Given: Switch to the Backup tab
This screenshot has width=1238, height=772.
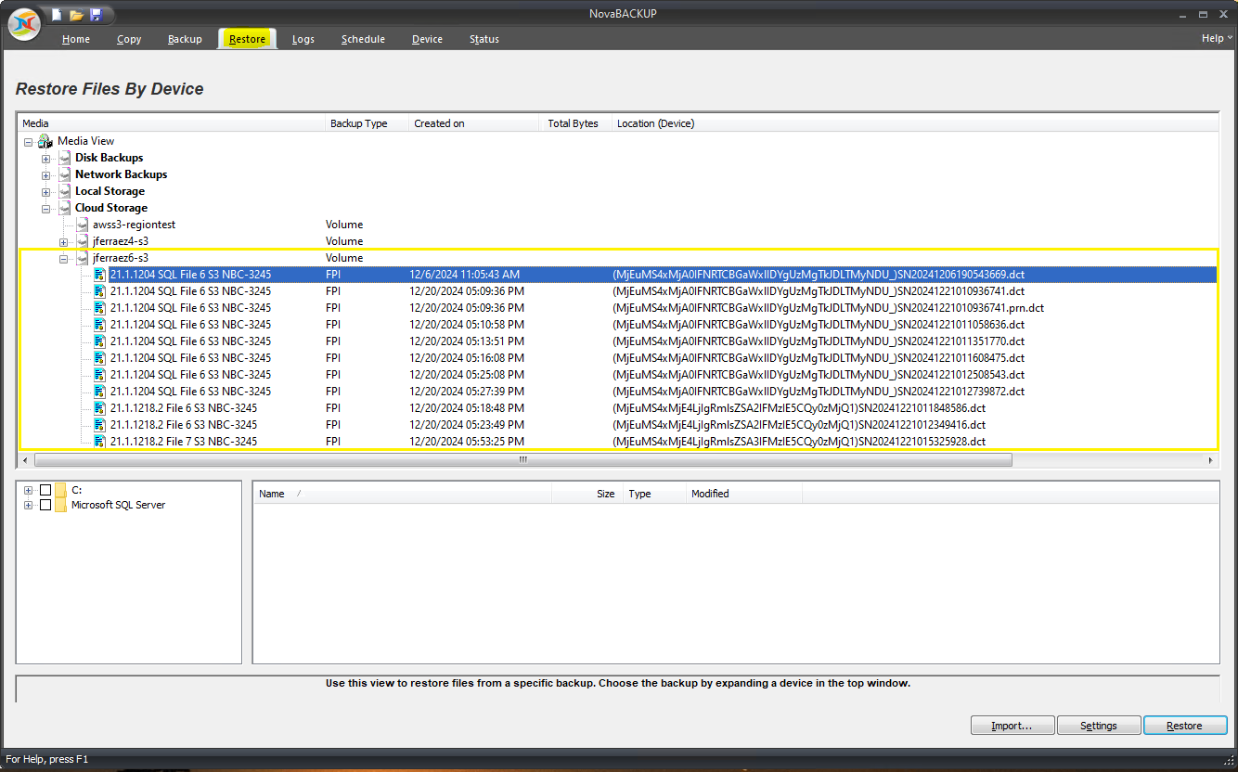Looking at the screenshot, I should [185, 39].
